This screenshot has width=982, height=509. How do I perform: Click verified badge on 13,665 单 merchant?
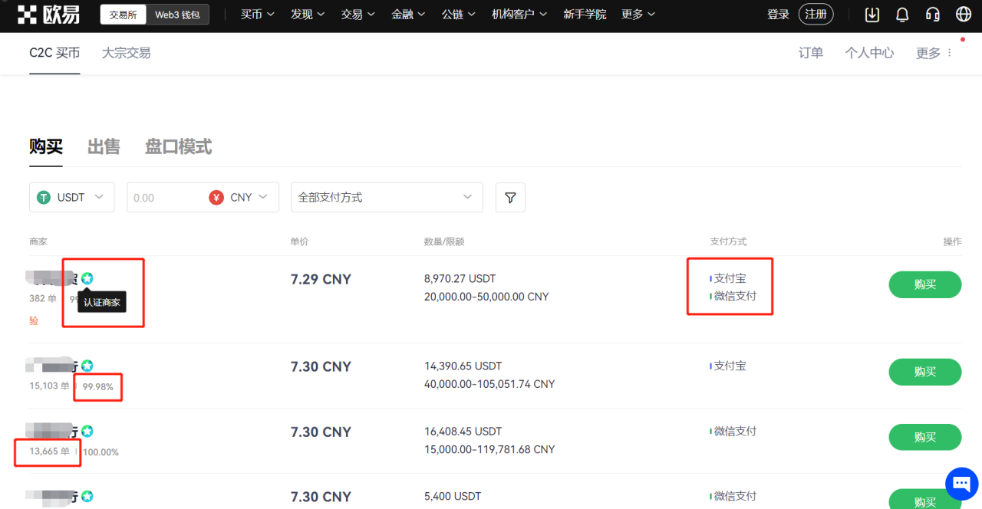(x=87, y=431)
